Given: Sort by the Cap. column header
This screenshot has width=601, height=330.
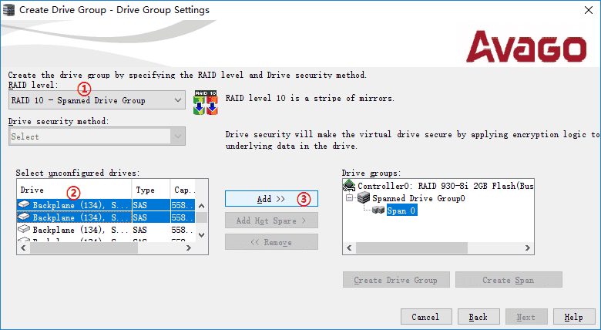Looking at the screenshot, I should pos(183,190).
